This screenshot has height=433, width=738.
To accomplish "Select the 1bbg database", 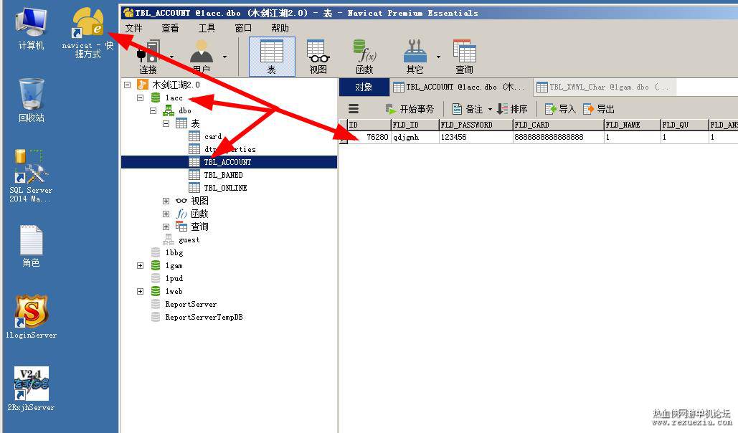I will point(174,253).
